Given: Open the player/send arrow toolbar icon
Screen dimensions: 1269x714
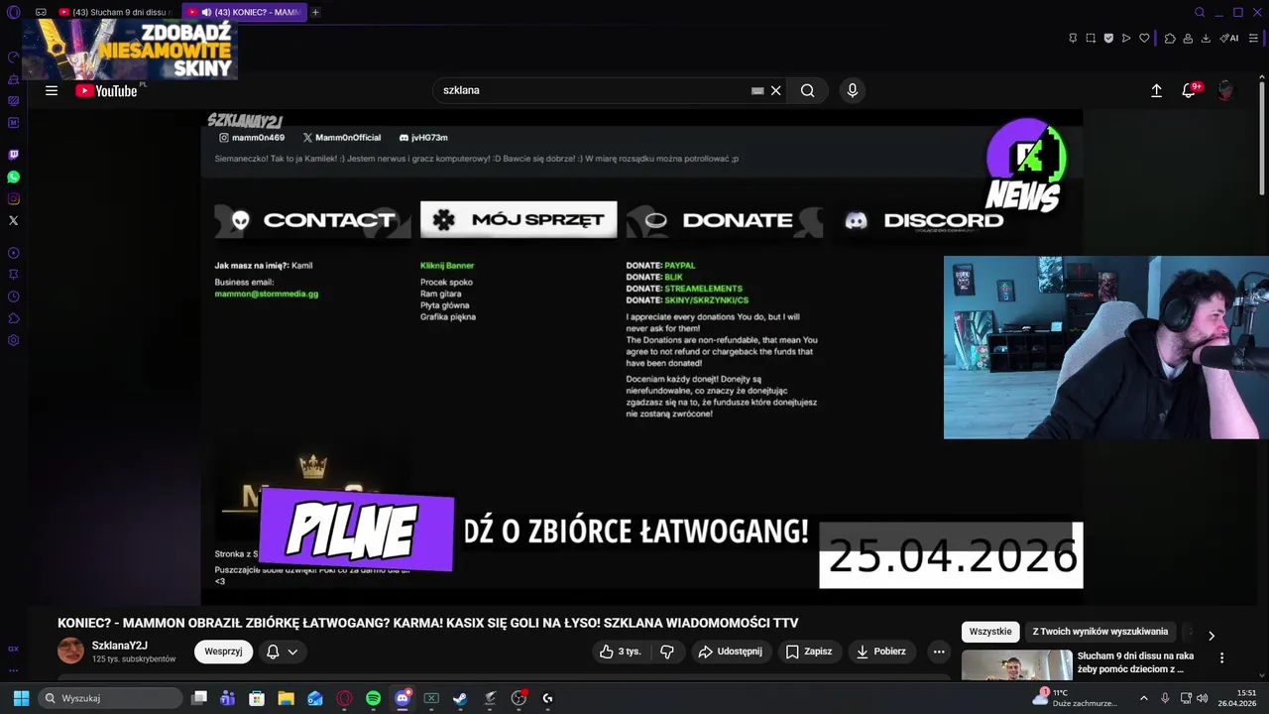Looking at the screenshot, I should 1126,38.
